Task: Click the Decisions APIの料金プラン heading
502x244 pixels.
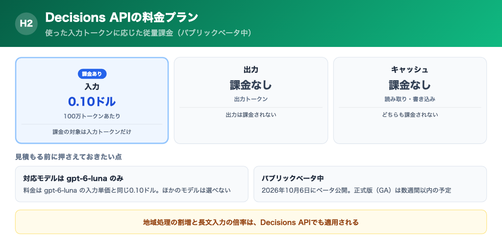Action: tap(122, 18)
